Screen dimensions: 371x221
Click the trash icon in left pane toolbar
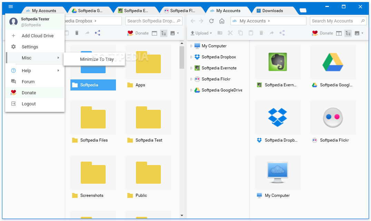click(77, 33)
